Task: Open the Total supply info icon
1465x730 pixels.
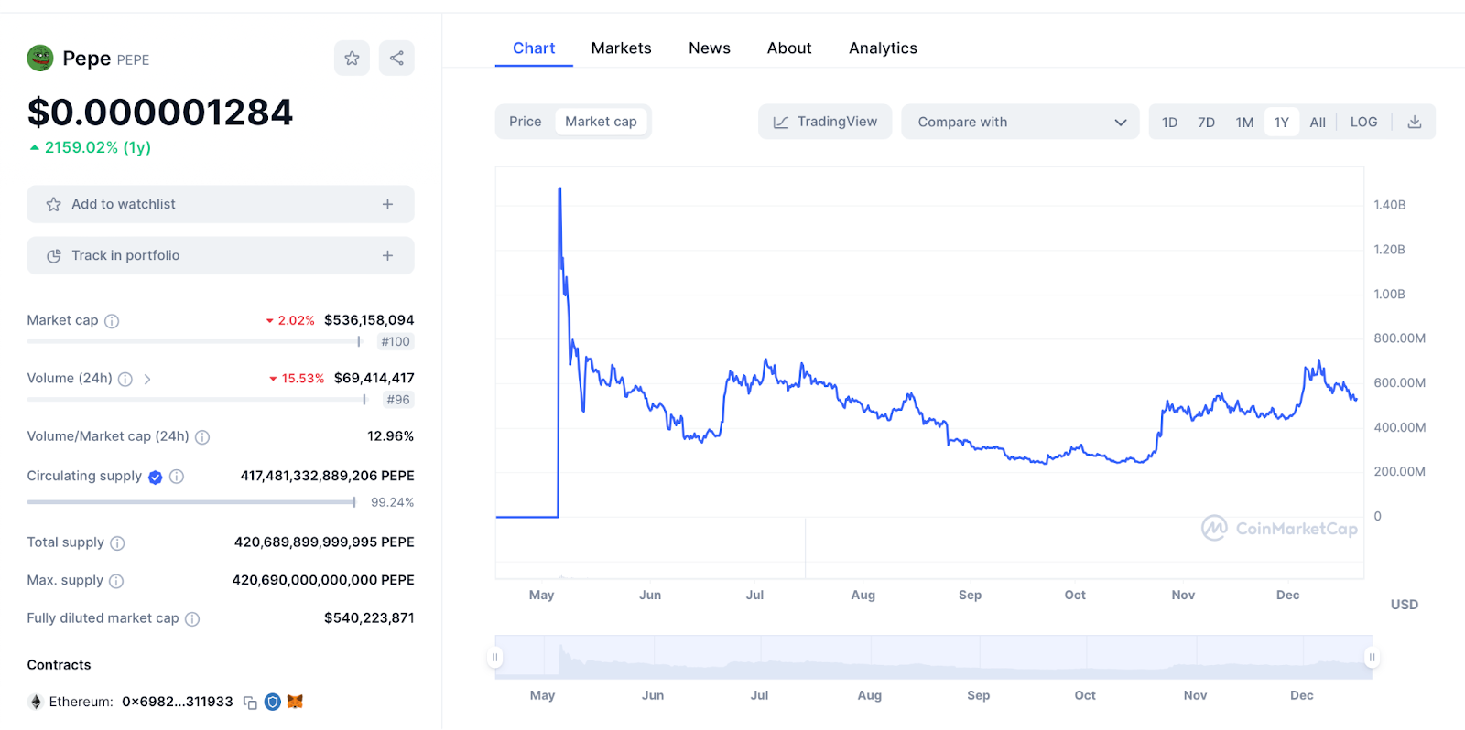Action: pos(117,543)
